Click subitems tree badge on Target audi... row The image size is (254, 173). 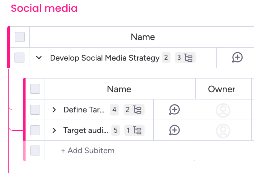point(134,131)
